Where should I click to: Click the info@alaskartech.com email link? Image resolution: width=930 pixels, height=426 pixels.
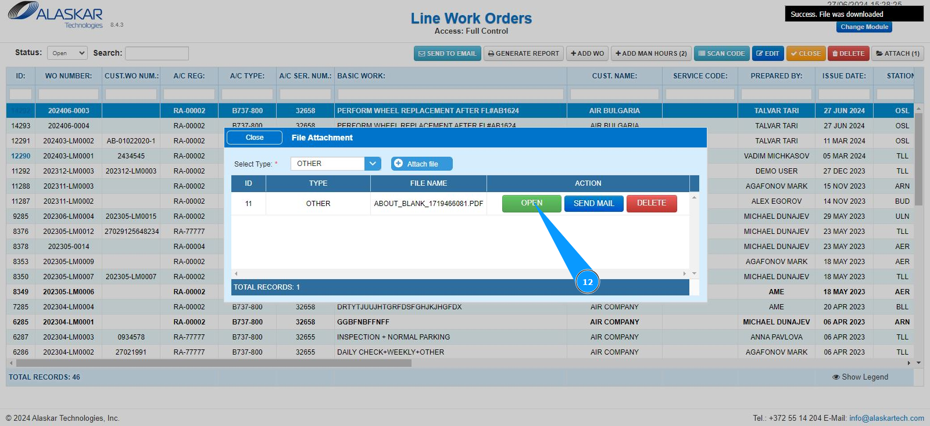point(886,418)
